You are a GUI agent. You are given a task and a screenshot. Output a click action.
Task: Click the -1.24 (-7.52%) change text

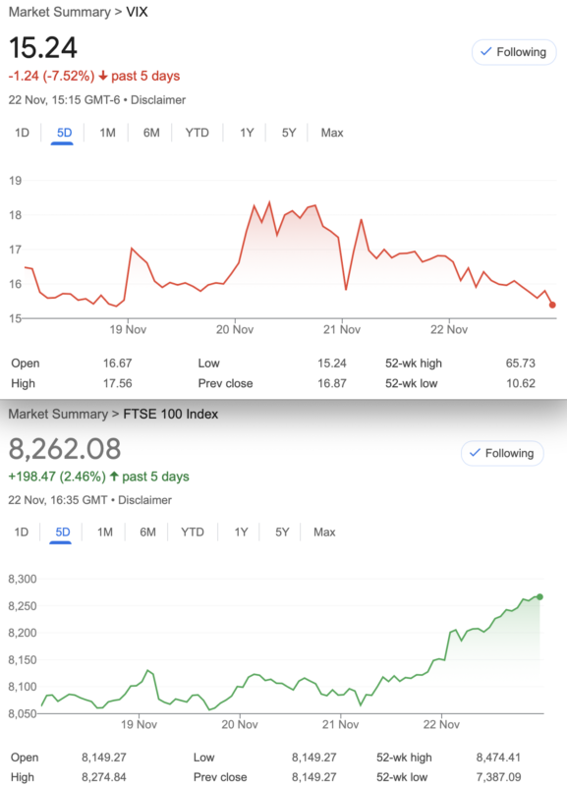(x=52, y=77)
